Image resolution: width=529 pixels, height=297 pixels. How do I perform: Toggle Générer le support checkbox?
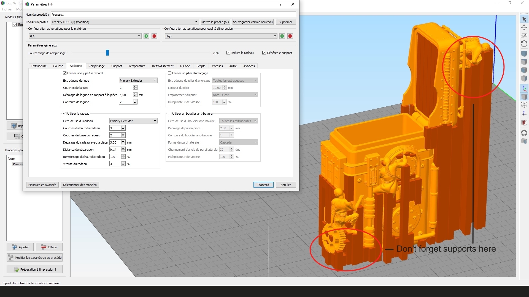264,53
